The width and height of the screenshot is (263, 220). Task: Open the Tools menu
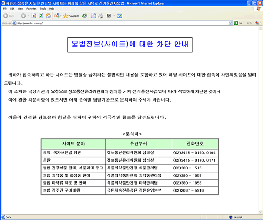pyautogui.click(x=43, y=9)
